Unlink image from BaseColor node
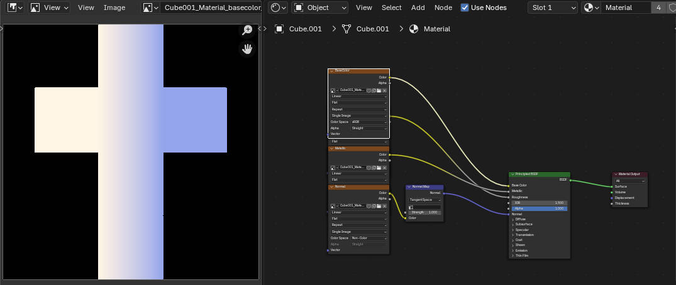The image size is (676, 285). [385, 90]
